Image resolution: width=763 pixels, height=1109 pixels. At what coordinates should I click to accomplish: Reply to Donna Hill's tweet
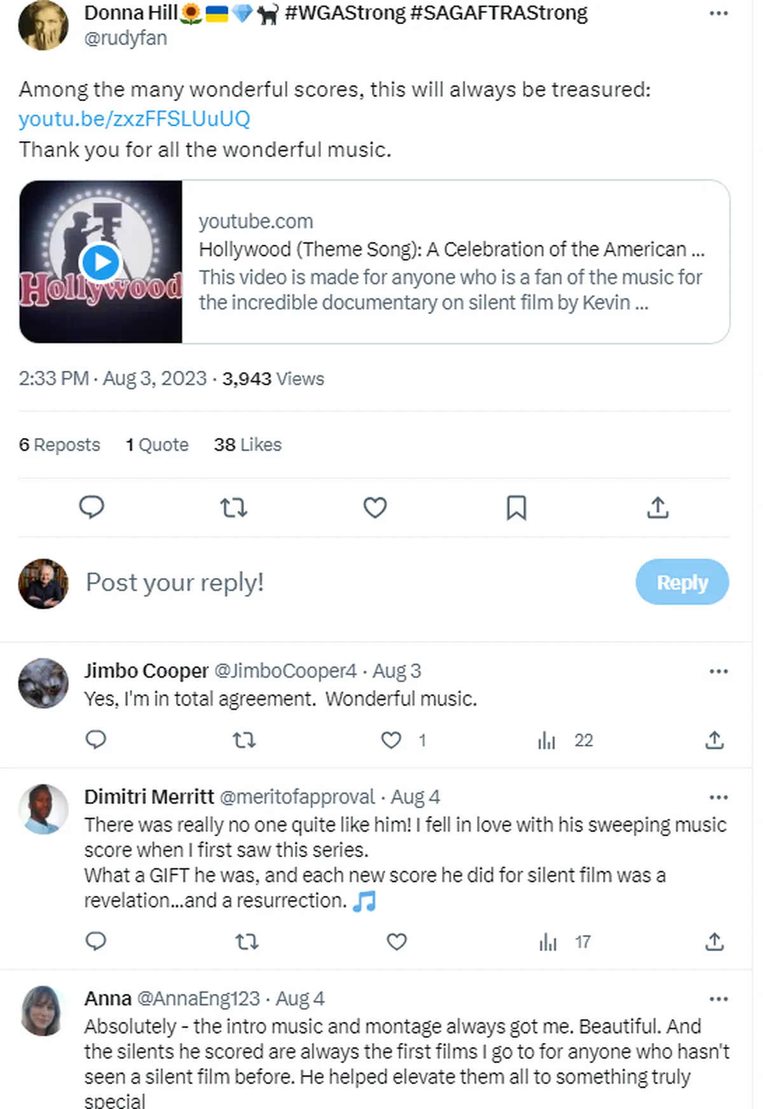coord(92,507)
